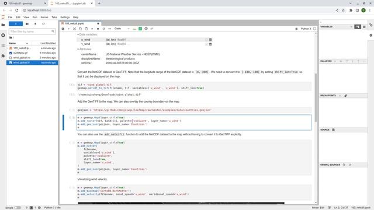
Task: Click the notebook vertical scrollbar
Action: [x=316, y=97]
